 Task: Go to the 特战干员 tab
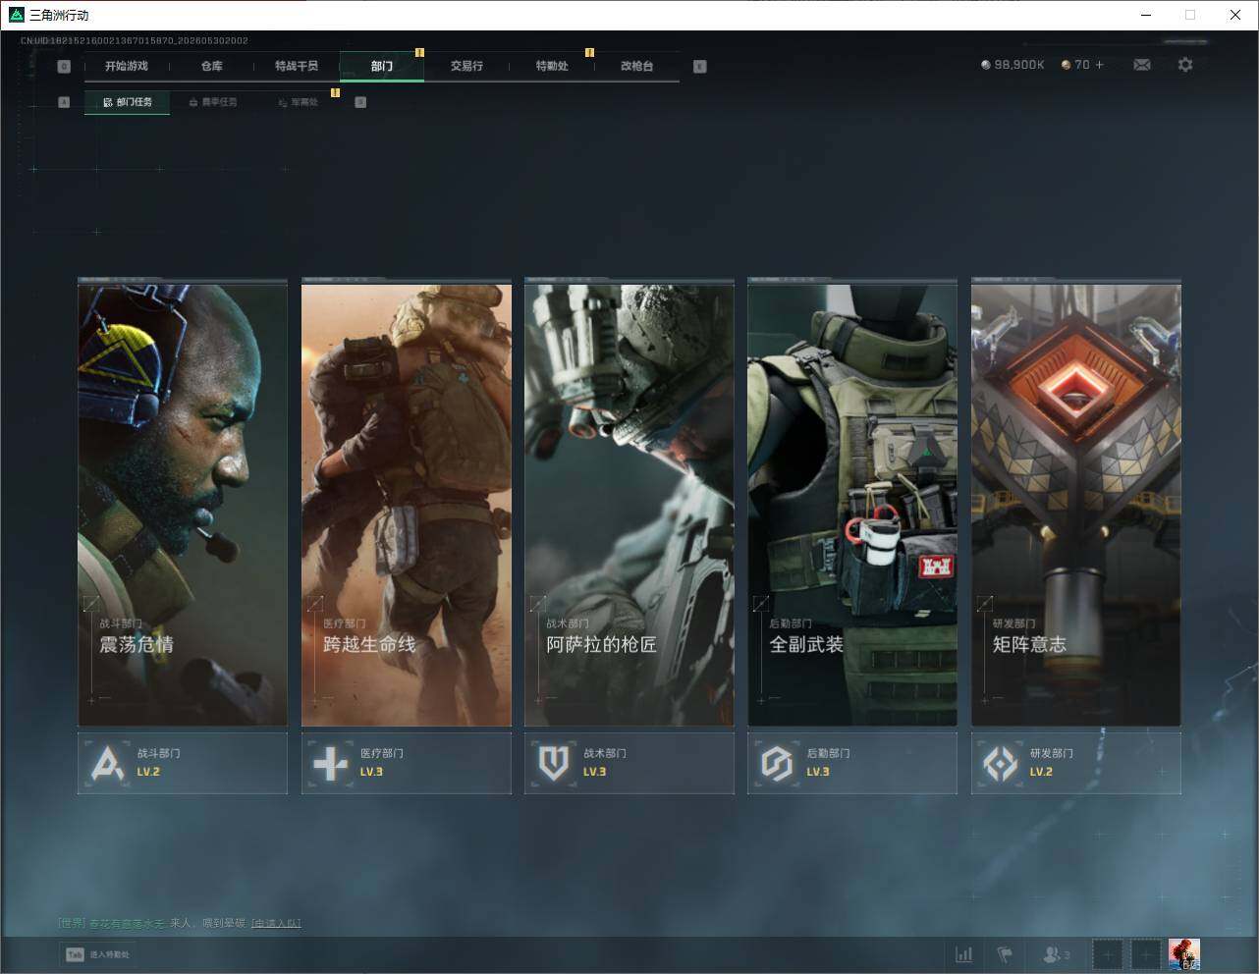(297, 66)
